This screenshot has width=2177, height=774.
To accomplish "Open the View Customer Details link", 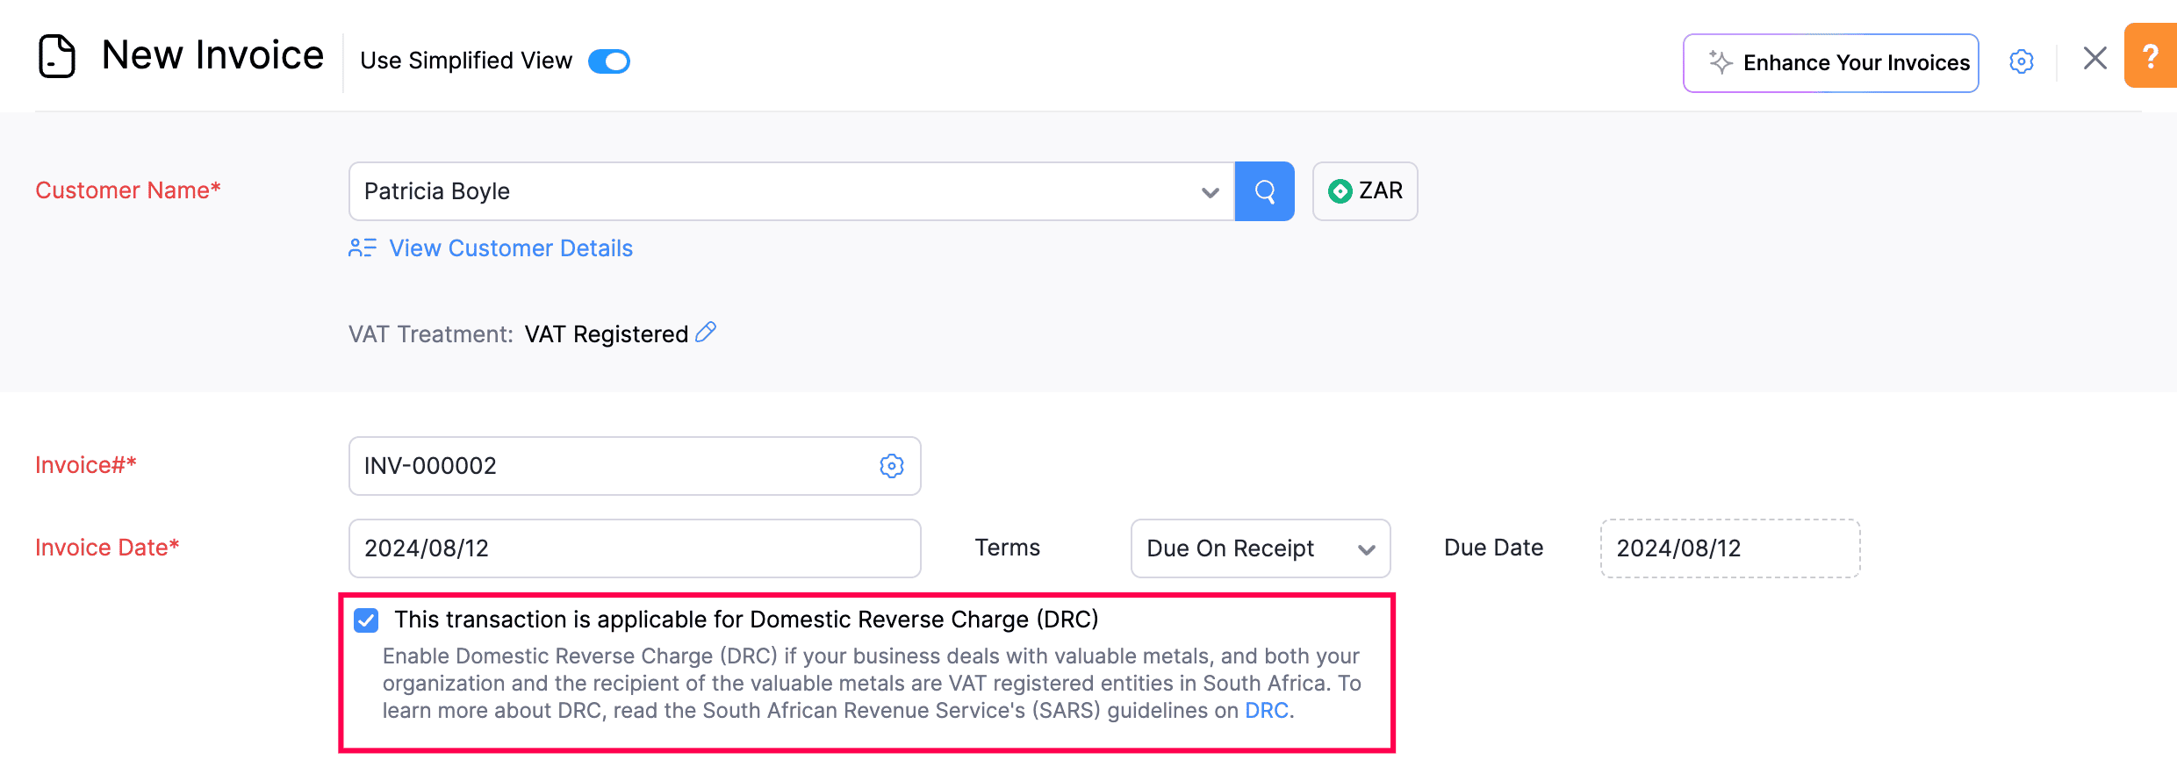I will point(510,248).
